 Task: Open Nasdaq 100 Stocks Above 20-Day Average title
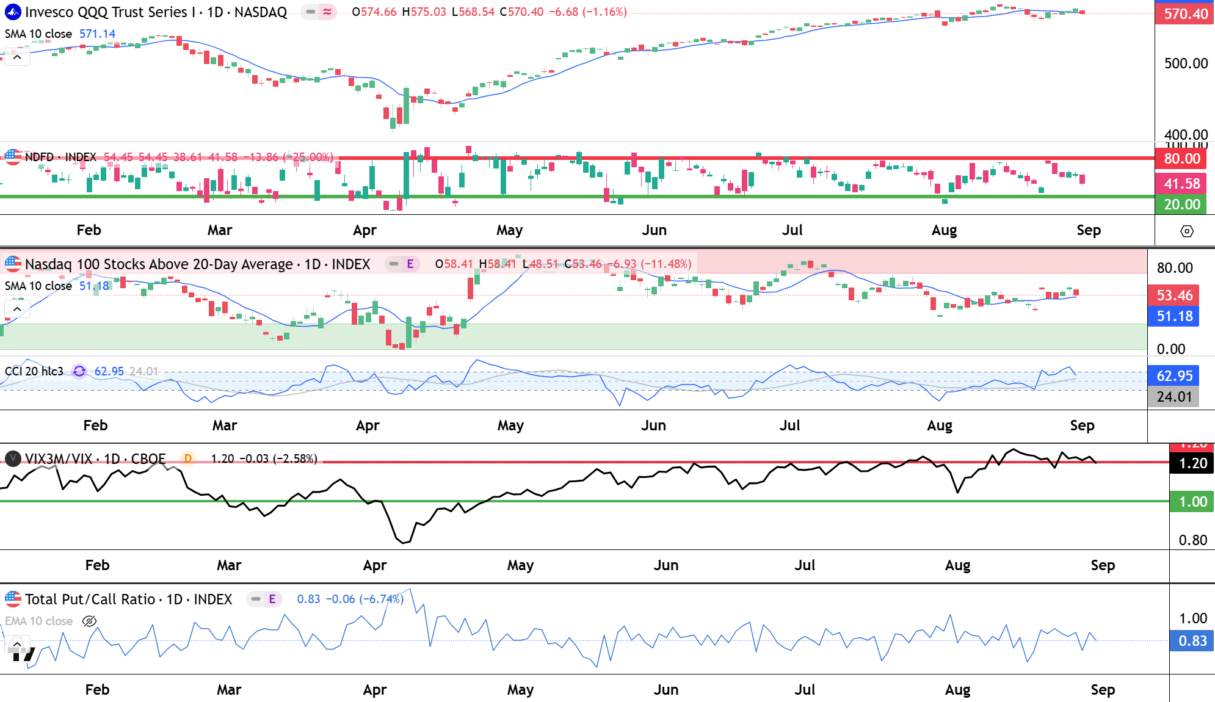[197, 264]
